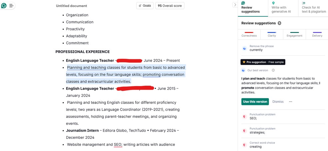This screenshot has width=328, height=151.
Task: Click the blue icon beside 'currently' suggestion
Action: tap(244, 48)
